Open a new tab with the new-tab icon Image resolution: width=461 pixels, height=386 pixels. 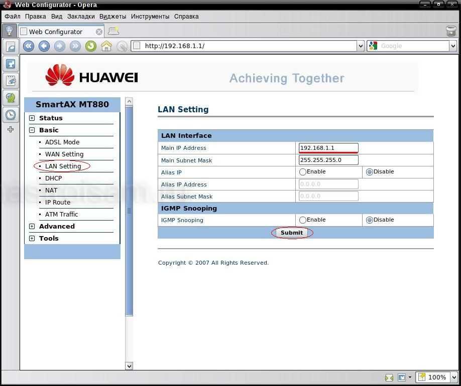coord(113,31)
